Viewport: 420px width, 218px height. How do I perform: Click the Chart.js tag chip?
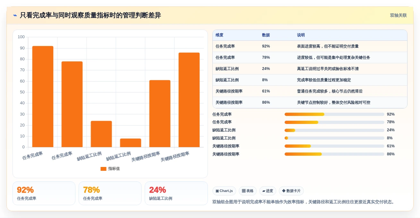(x=224, y=191)
